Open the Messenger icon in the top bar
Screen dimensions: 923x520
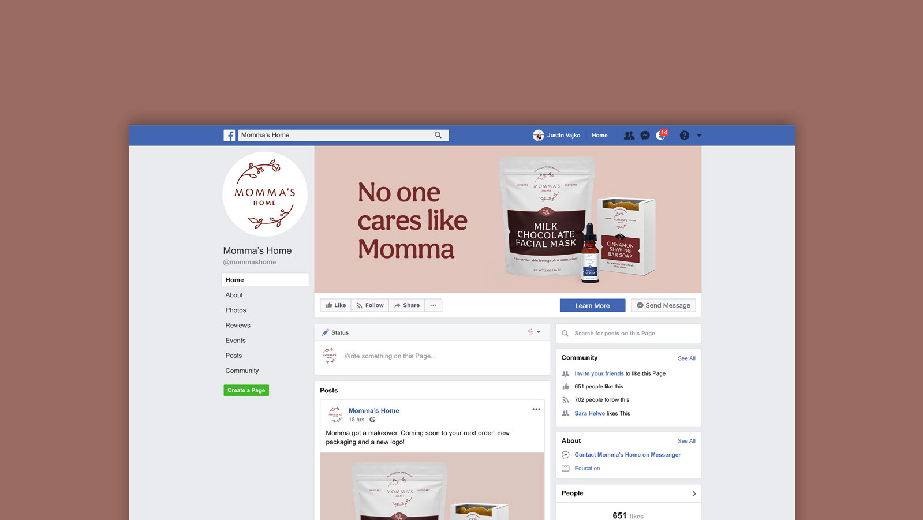[x=645, y=135]
